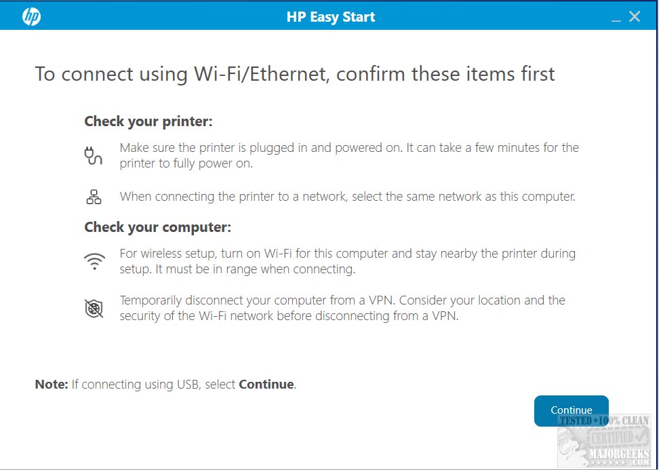Click the HP Easy Start title text

pyautogui.click(x=331, y=17)
